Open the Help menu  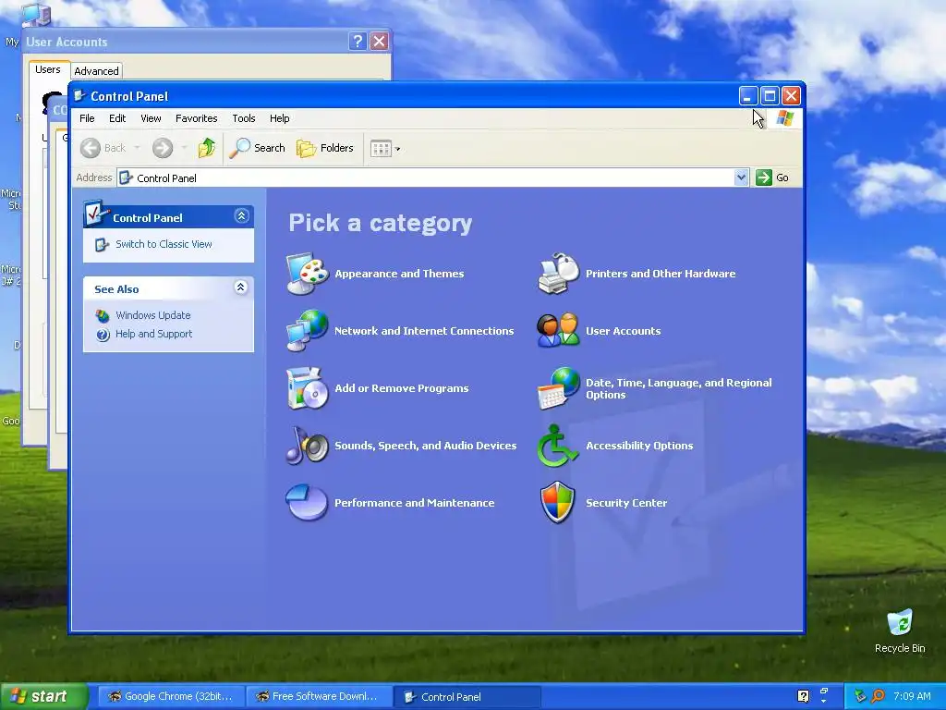point(279,118)
